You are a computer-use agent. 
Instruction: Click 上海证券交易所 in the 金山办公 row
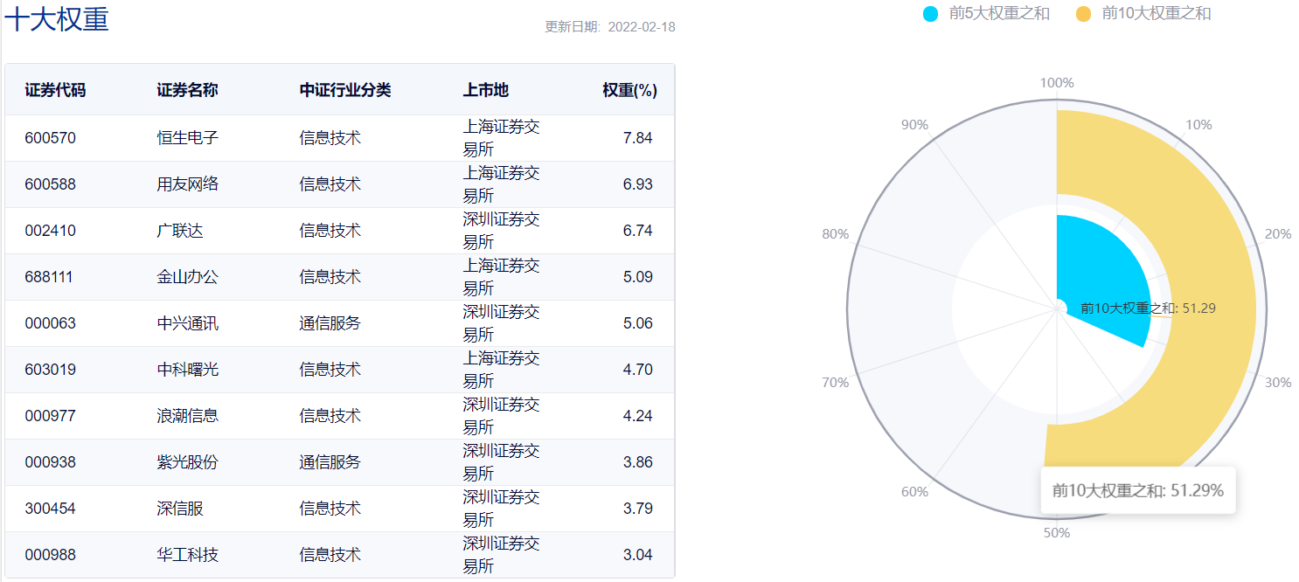tap(501, 277)
